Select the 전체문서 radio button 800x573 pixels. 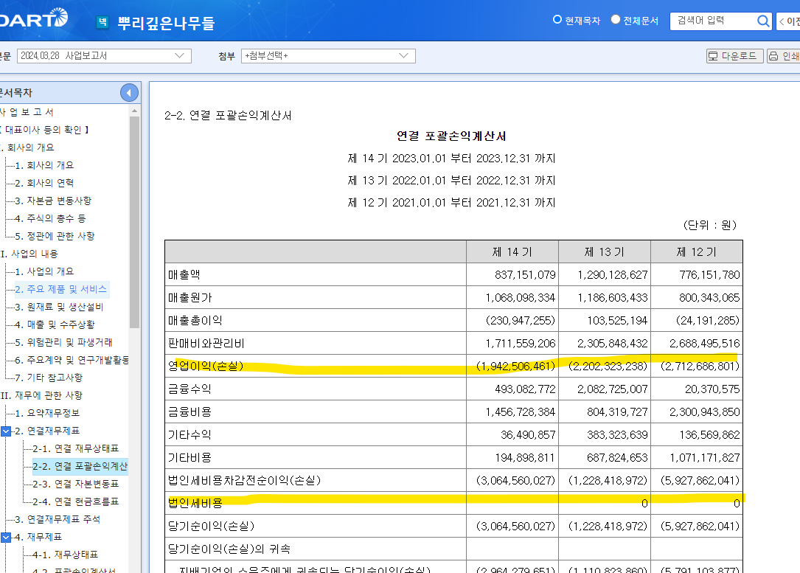click(616, 19)
